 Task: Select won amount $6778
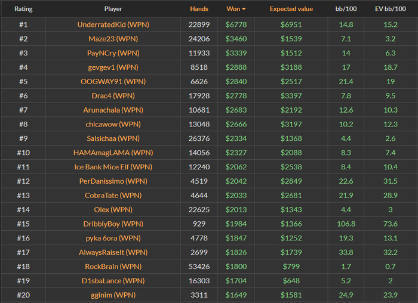236,24
